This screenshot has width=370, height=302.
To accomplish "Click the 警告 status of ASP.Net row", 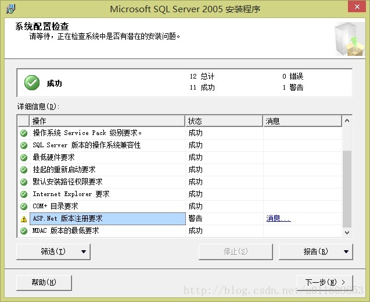I will [x=195, y=218].
